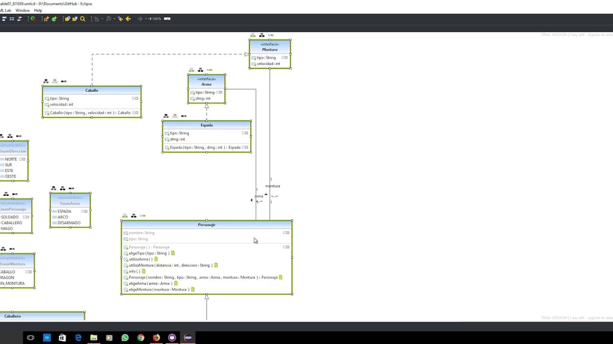
Task: Click the black hierarchy icon above Personaje class
Action: [133, 216]
